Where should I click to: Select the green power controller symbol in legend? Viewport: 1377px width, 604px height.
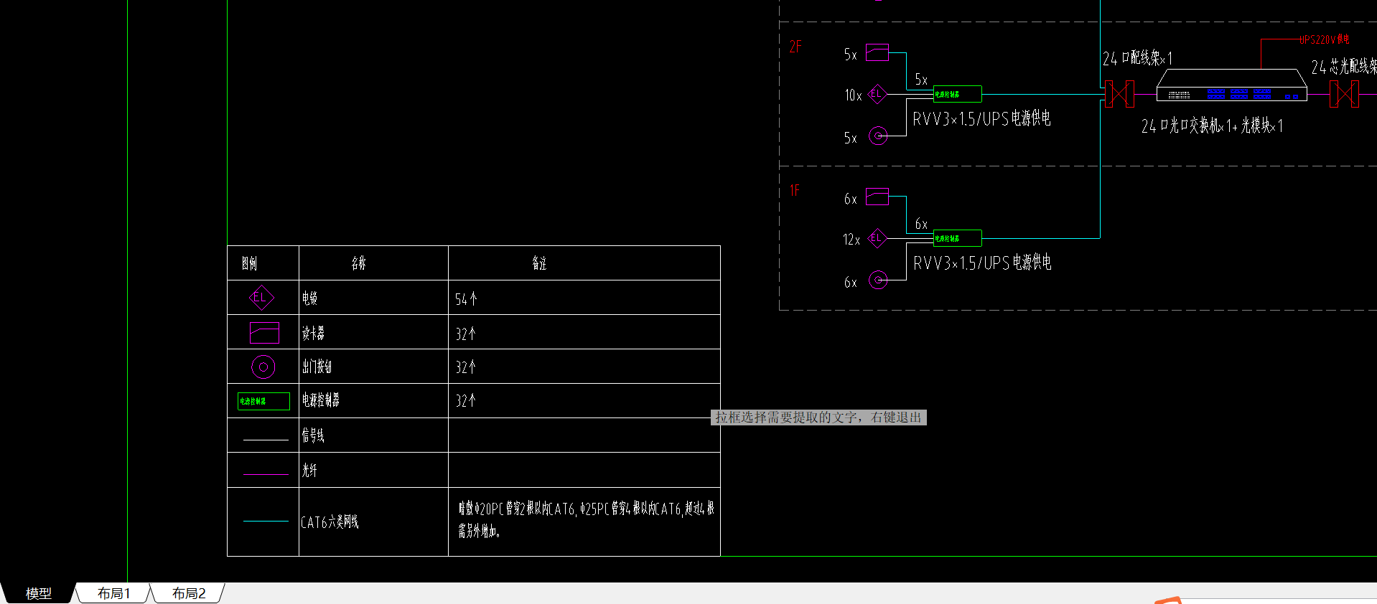[263, 401]
